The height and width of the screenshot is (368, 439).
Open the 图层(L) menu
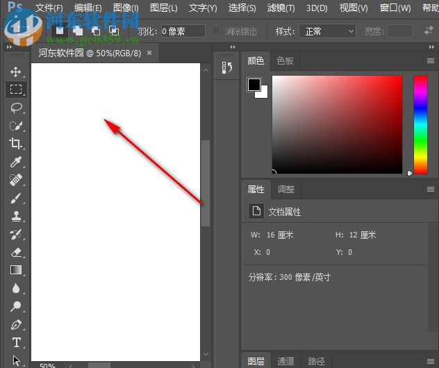(x=163, y=8)
